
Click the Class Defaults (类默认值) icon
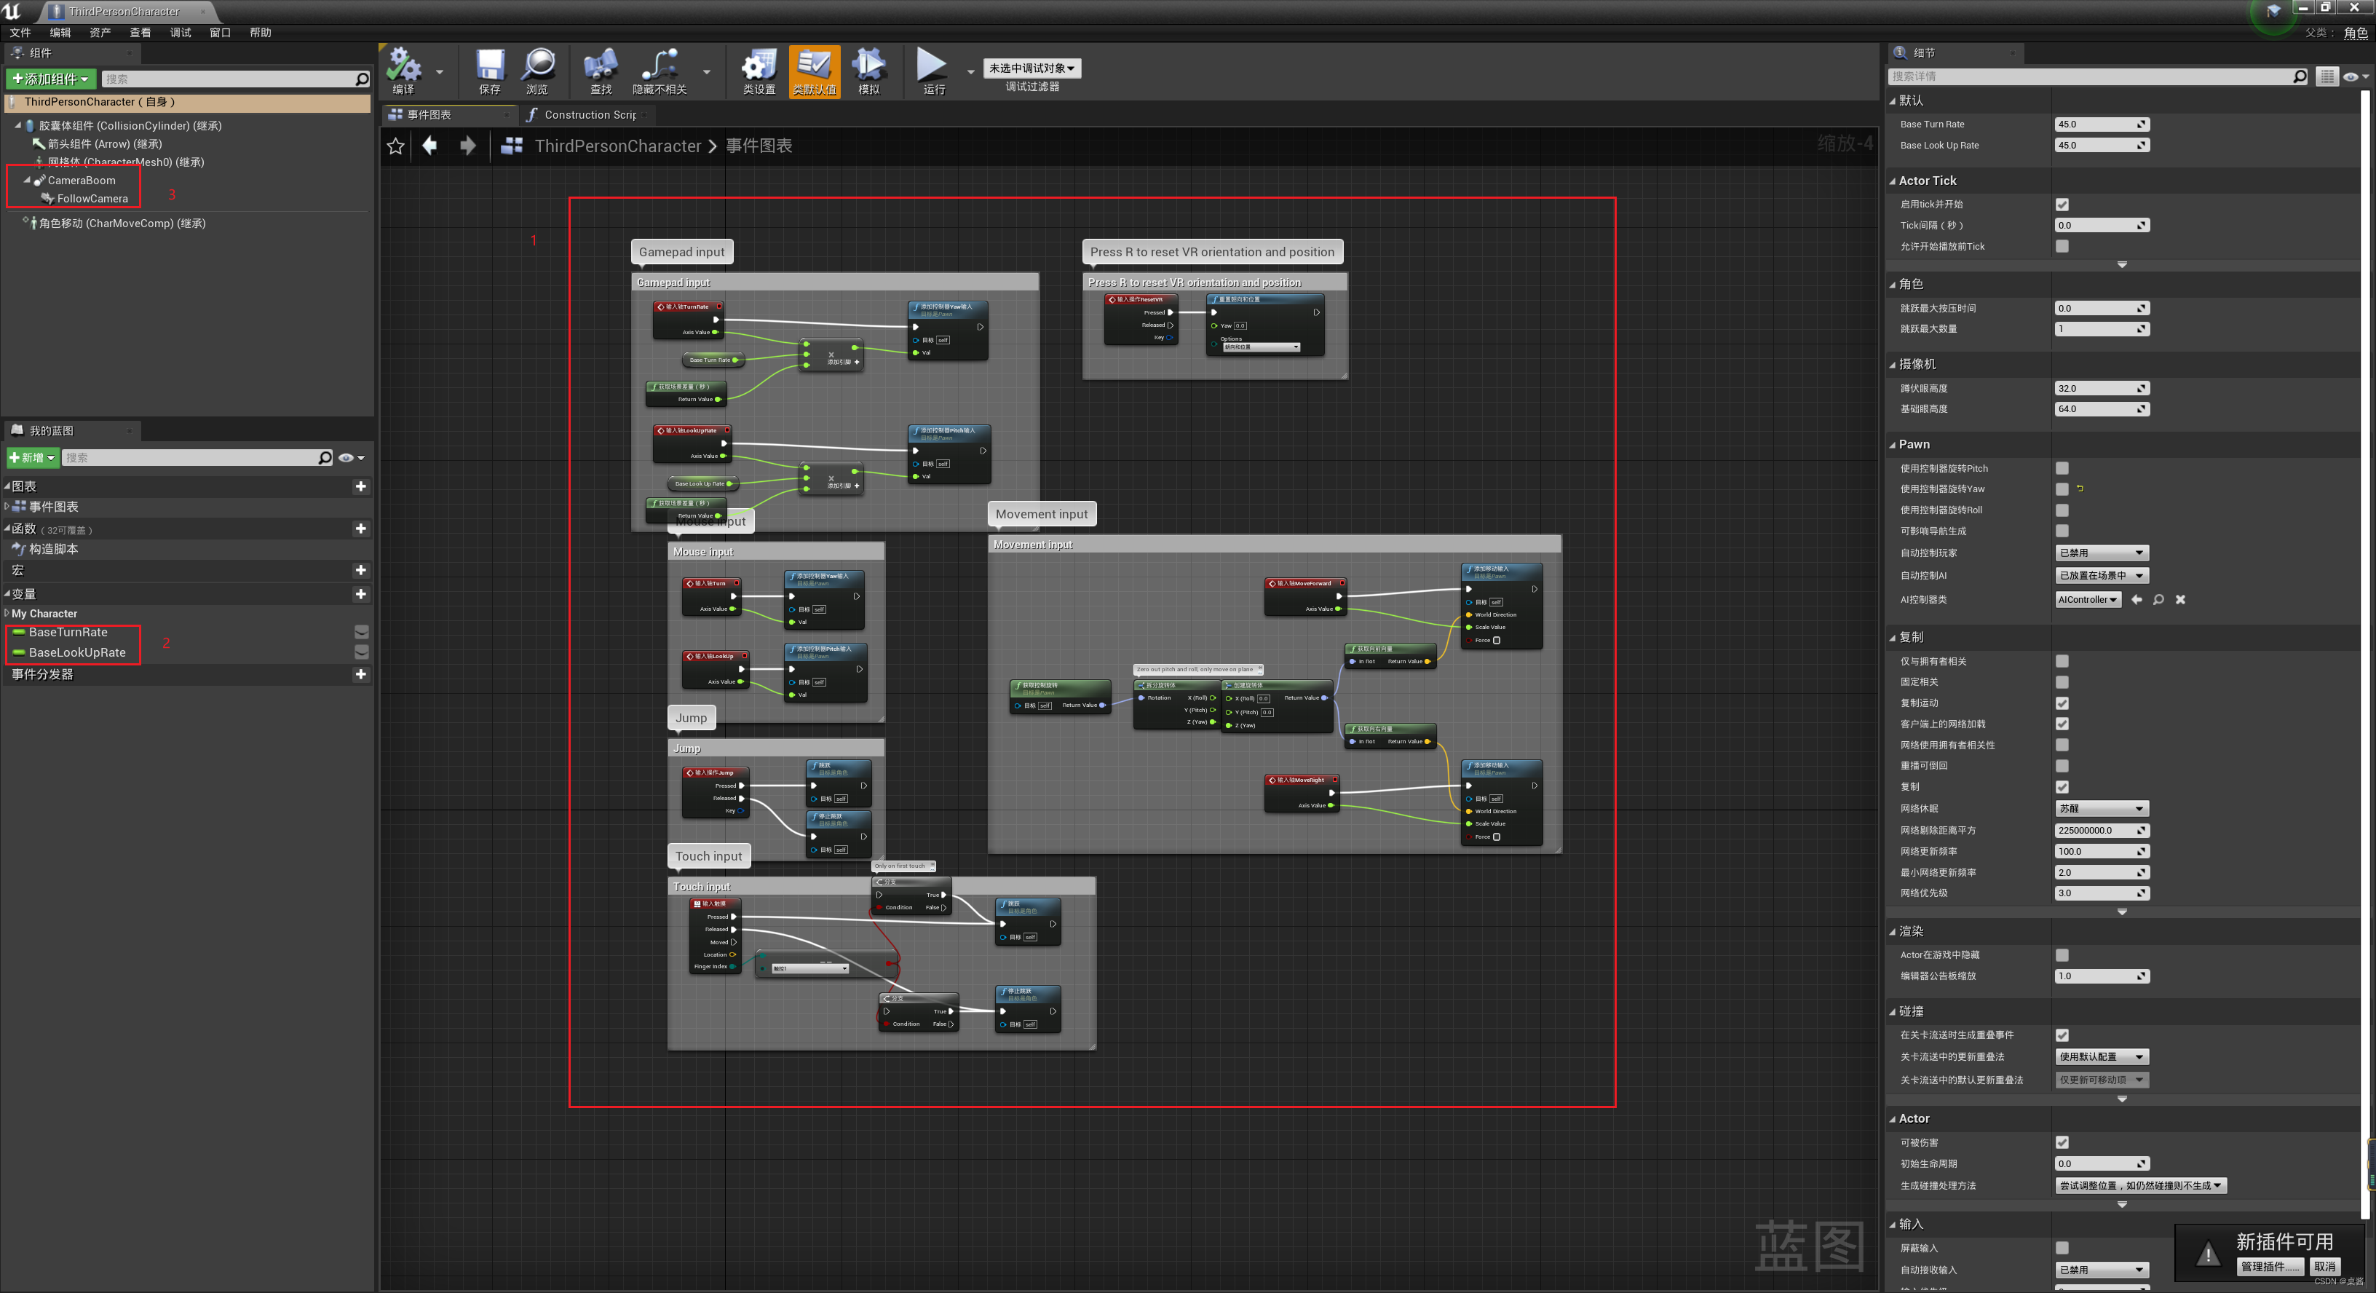pos(815,66)
